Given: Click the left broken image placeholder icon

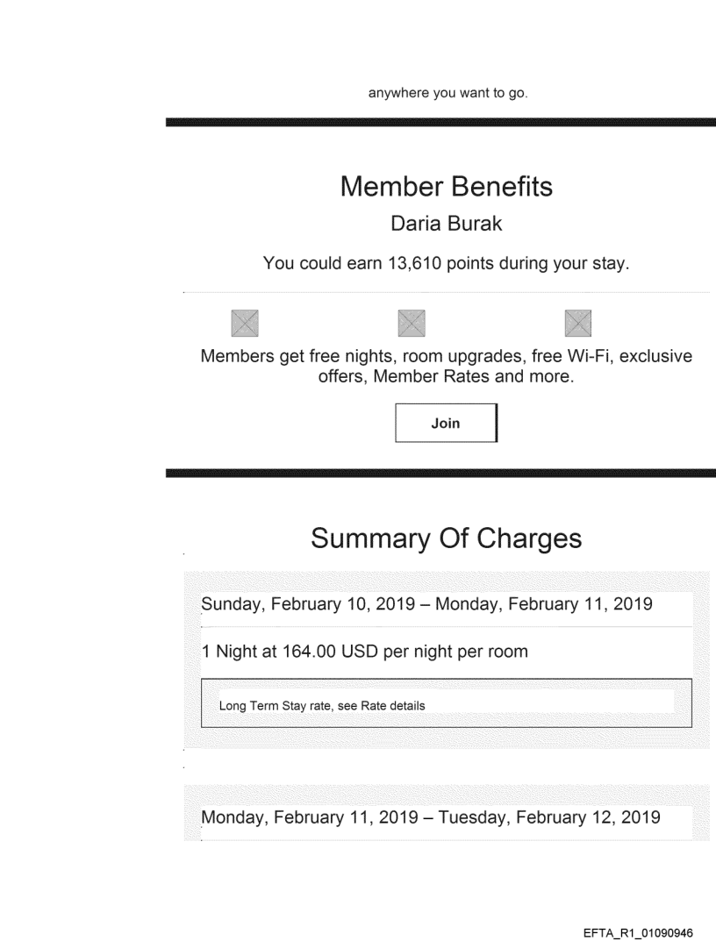Looking at the screenshot, I should (x=243, y=323).
